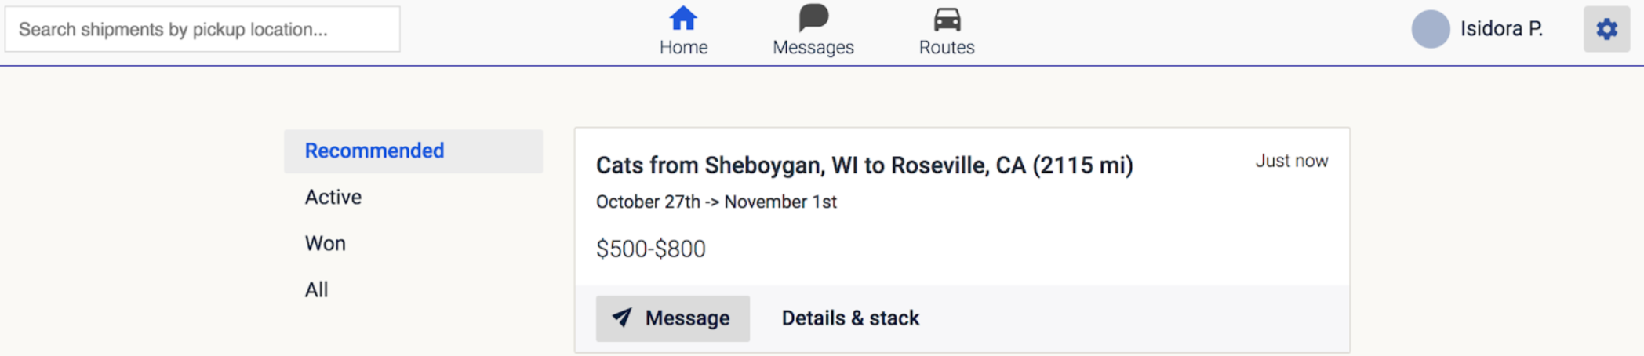Click the Just now timestamp

tap(1291, 161)
